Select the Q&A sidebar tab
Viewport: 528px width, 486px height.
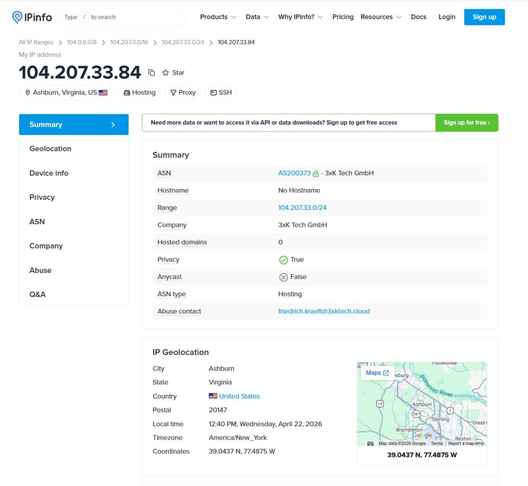point(73,295)
